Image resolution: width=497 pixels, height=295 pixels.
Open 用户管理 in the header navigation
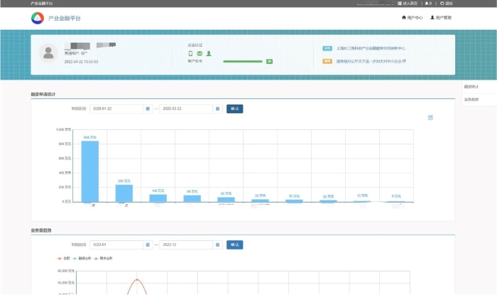pyautogui.click(x=441, y=18)
